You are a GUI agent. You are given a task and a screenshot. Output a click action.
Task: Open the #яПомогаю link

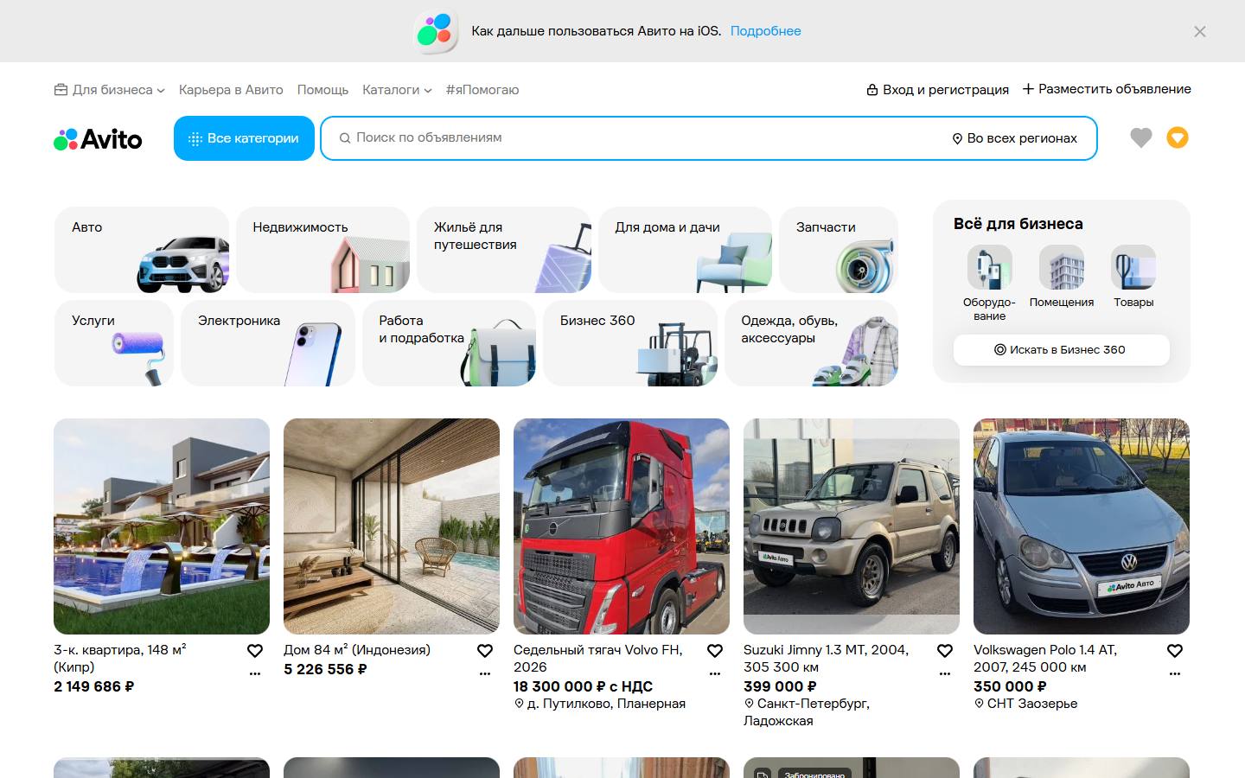482,90
